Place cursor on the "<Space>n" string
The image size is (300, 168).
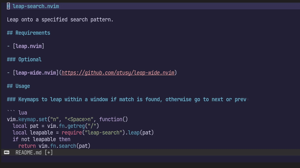click(x=79, y=119)
